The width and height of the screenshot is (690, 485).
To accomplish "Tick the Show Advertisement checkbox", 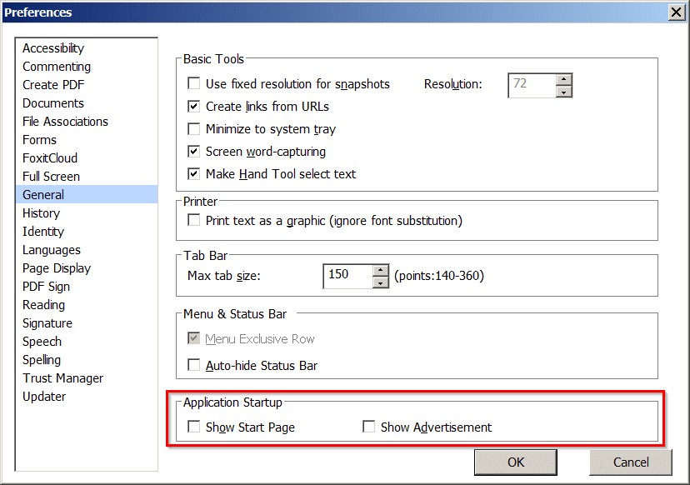I will point(369,427).
